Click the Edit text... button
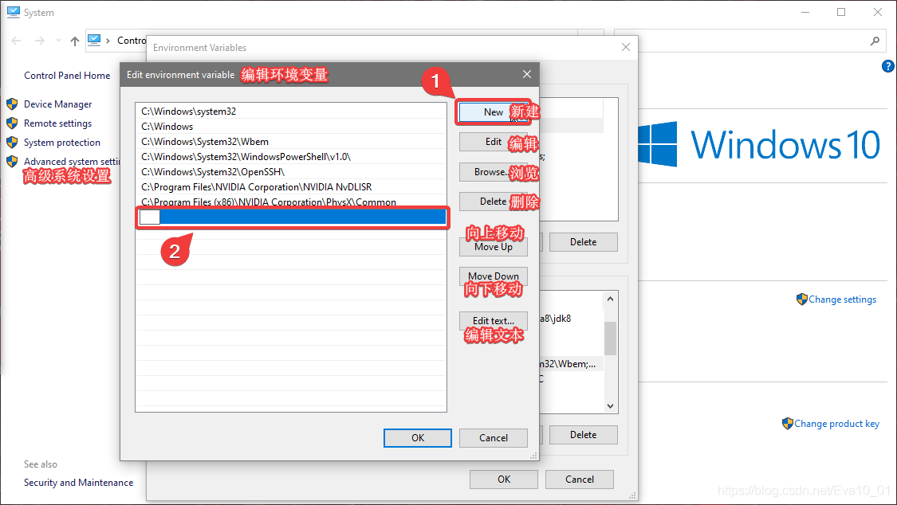This screenshot has height=505, width=897. tap(493, 321)
